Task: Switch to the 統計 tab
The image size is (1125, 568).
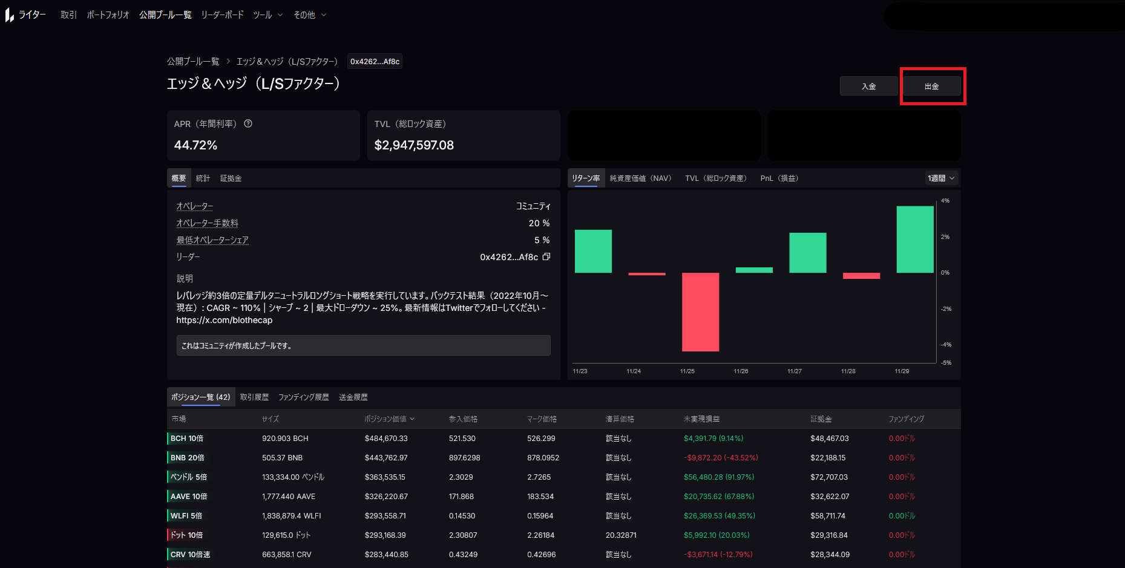Action: pos(203,178)
